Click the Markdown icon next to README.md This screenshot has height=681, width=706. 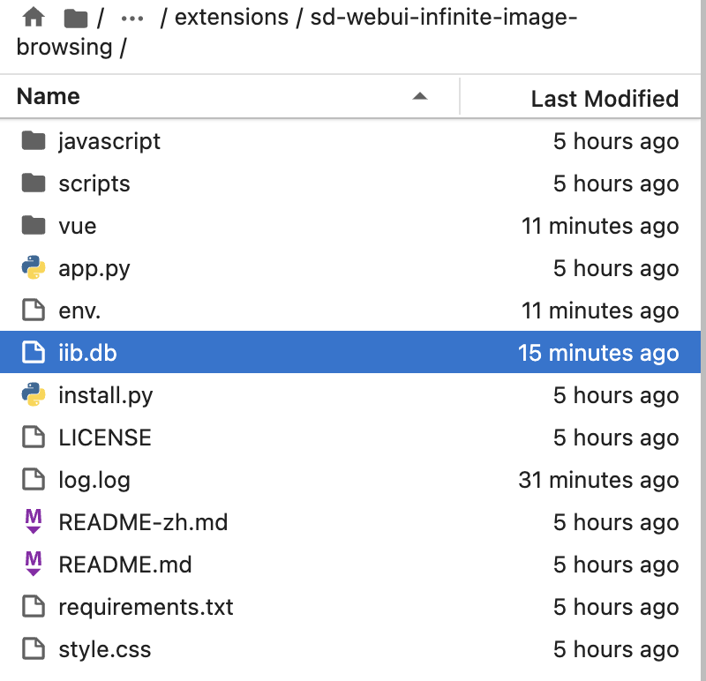tap(33, 565)
